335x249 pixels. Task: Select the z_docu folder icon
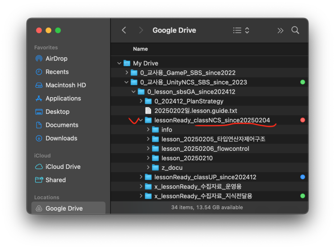155,168
